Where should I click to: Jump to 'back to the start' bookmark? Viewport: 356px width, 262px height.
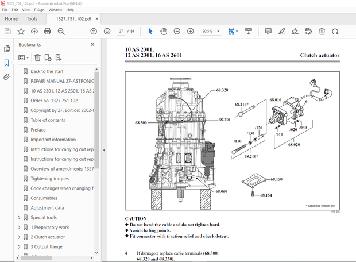tap(47, 71)
